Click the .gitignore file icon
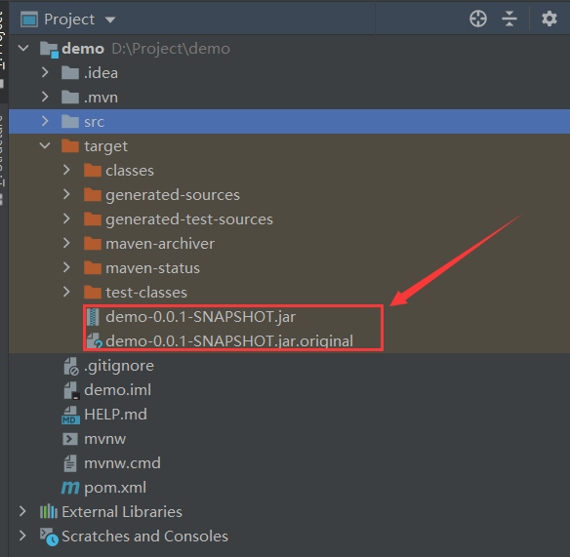The image size is (570, 557). point(71,366)
